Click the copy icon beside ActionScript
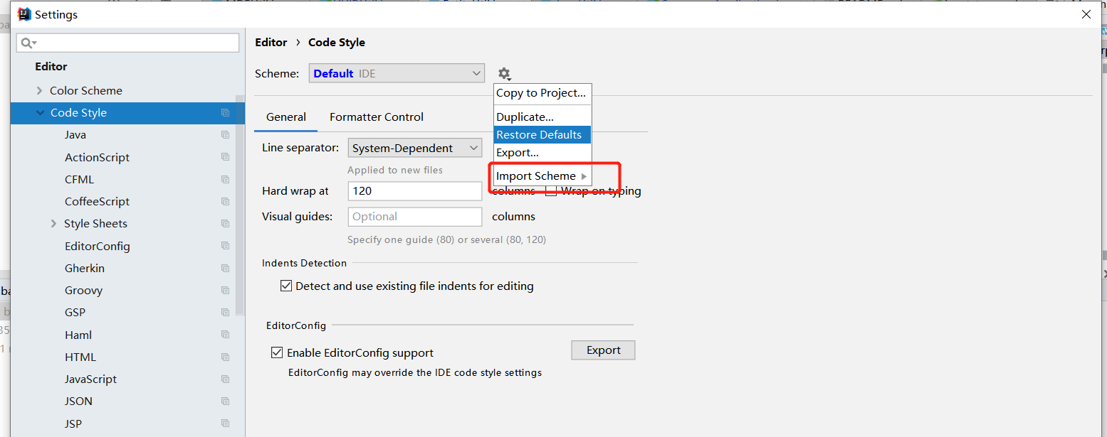This screenshot has height=437, width=1107. point(225,157)
